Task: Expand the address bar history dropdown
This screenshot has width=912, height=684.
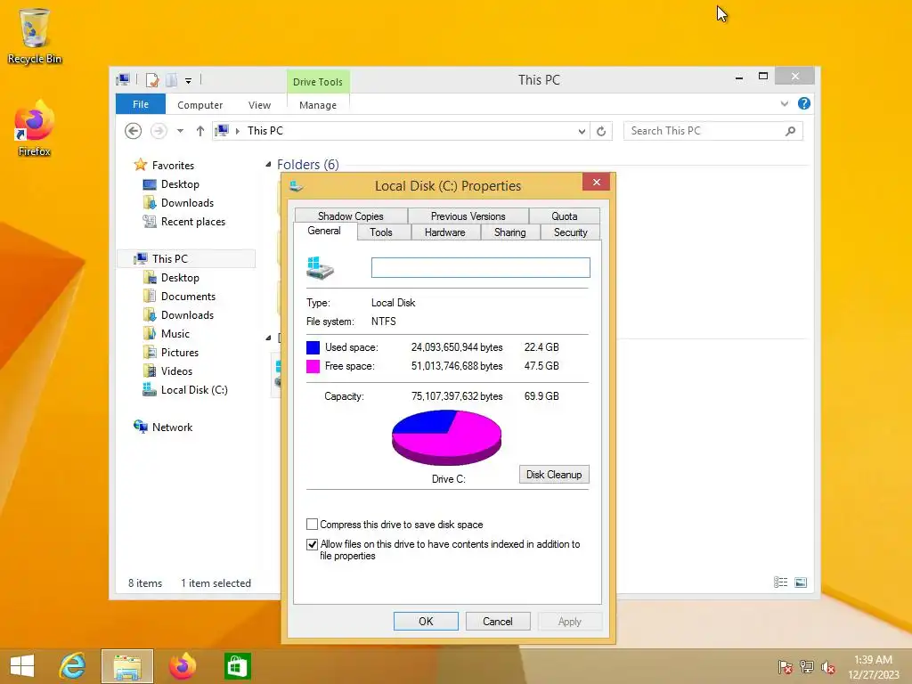Action: [x=582, y=132]
